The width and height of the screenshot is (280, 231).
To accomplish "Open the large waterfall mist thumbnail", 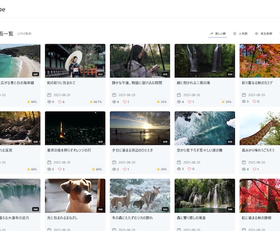I will [x=20, y=196].
